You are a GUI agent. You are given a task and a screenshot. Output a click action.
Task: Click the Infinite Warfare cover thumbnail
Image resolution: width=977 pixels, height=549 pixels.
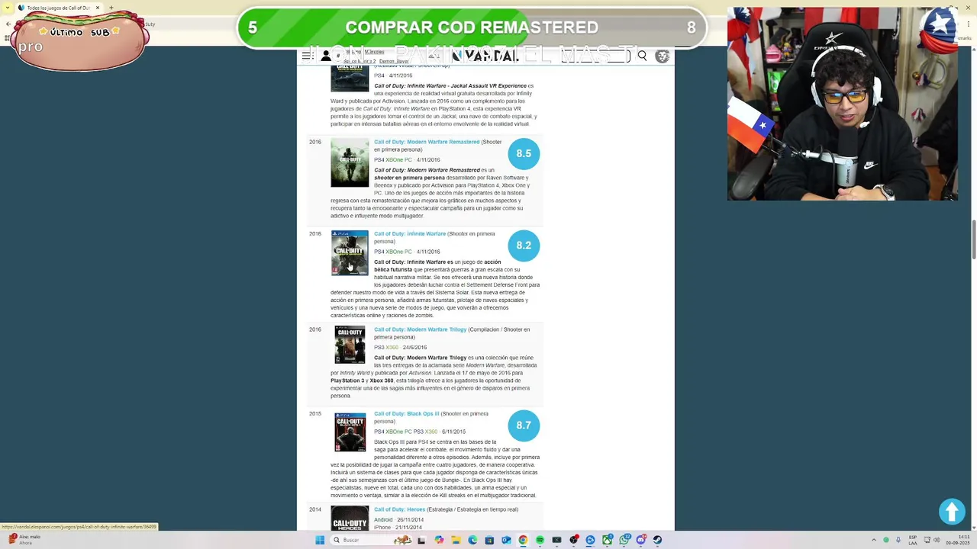pos(350,253)
